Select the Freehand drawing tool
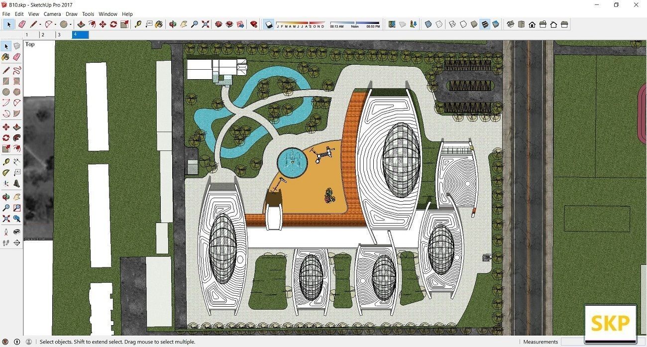 click(x=17, y=70)
